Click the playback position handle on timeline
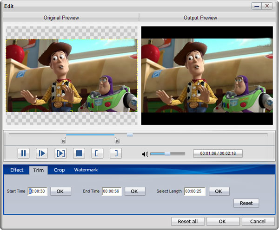This screenshot has height=230, width=279. [130, 135]
